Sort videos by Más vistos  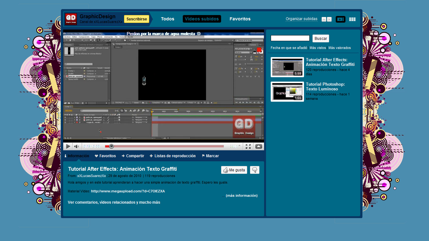[x=318, y=48]
